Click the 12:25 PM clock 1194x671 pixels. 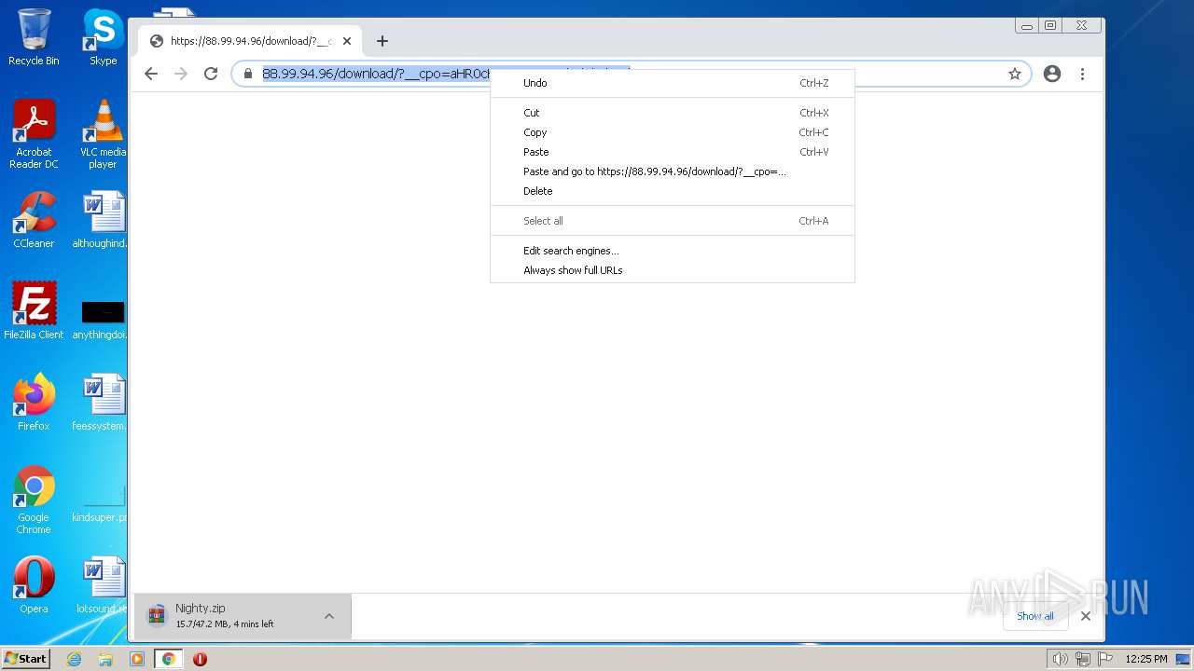(1146, 659)
